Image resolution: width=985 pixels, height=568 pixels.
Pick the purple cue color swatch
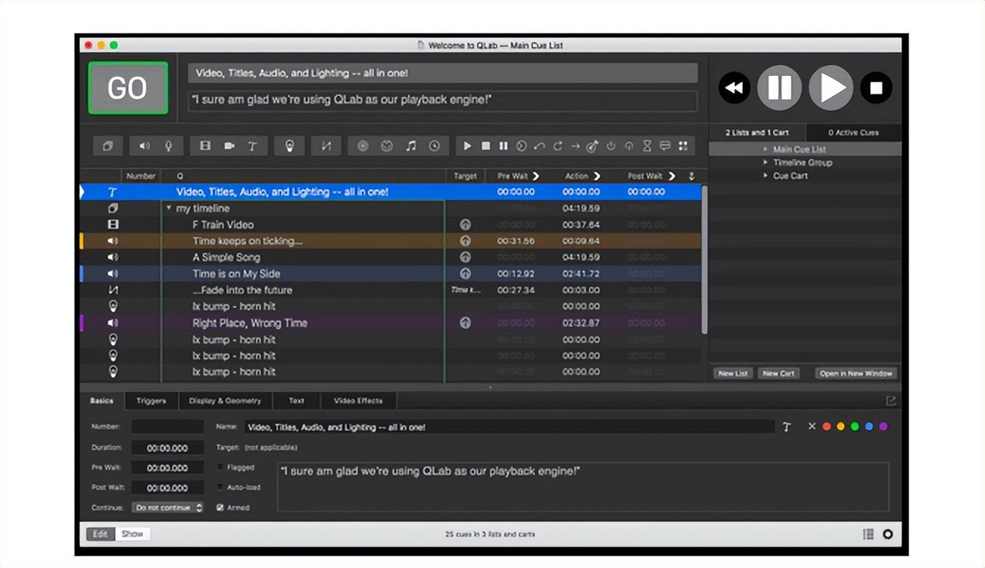coord(883,427)
